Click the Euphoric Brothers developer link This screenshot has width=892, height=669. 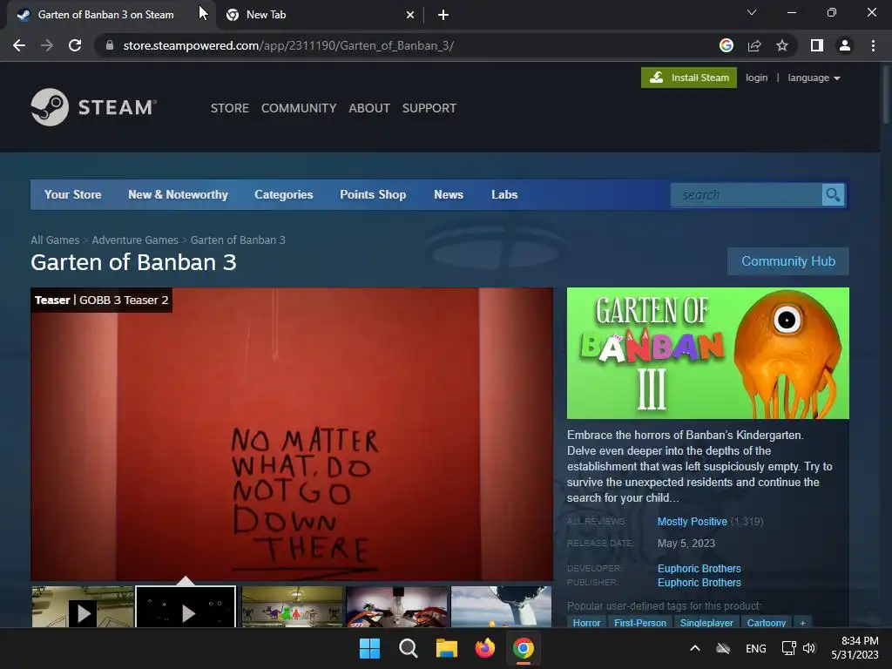click(x=699, y=569)
